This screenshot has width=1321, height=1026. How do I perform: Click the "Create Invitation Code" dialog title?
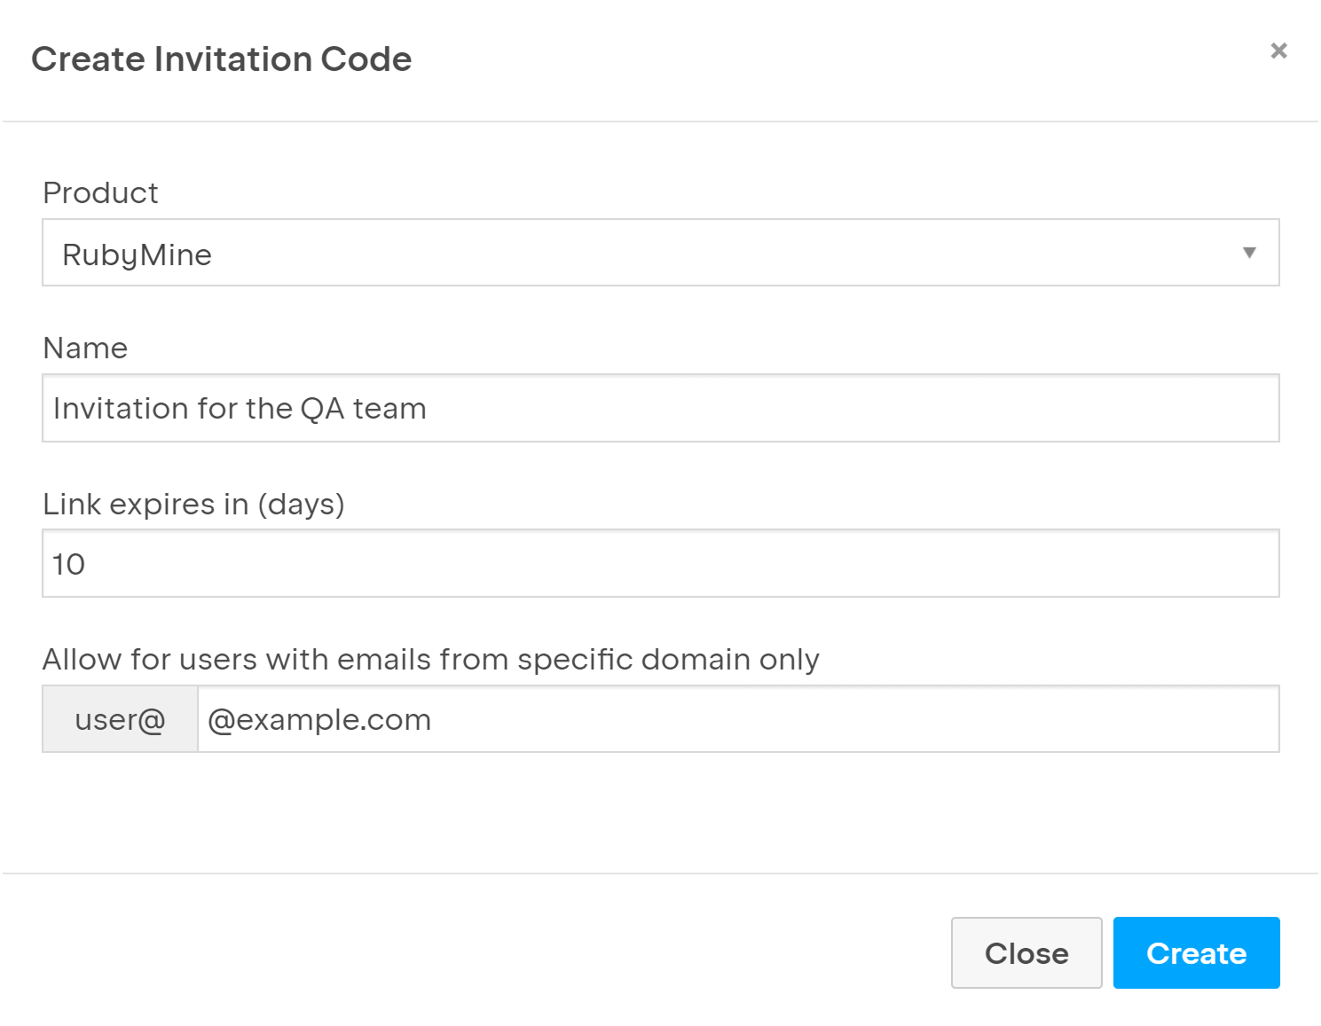221,59
